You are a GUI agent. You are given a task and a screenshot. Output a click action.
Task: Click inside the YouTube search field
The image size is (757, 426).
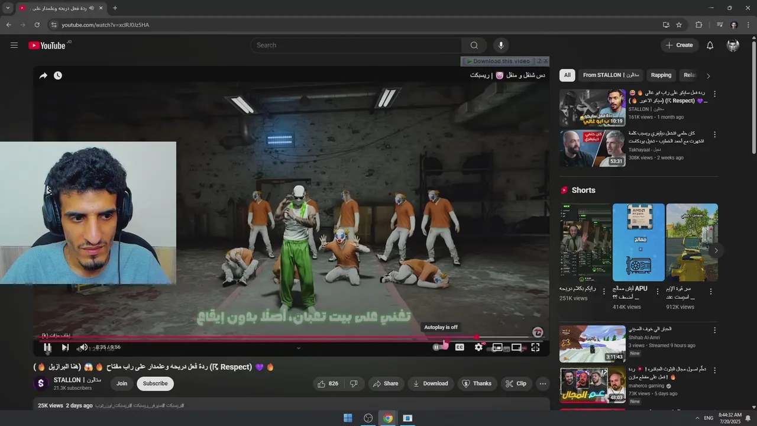tap(356, 46)
